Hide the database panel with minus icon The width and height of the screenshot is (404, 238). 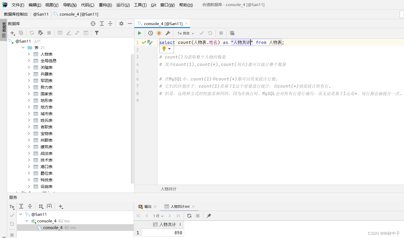130,24
